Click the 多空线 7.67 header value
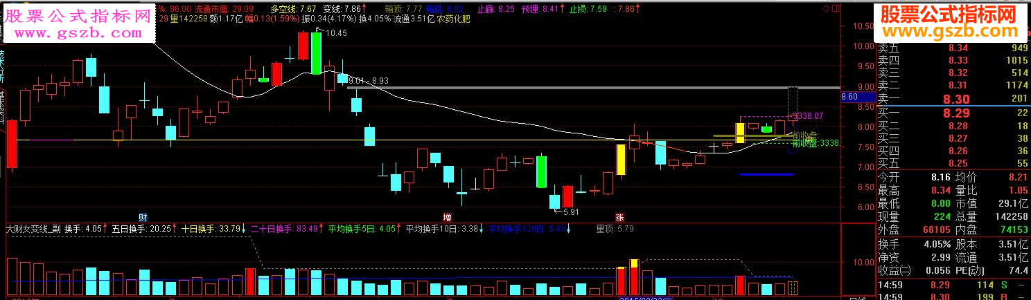 (294, 9)
